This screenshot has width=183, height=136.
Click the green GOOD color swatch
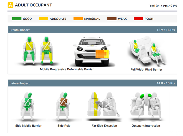click(16, 19)
